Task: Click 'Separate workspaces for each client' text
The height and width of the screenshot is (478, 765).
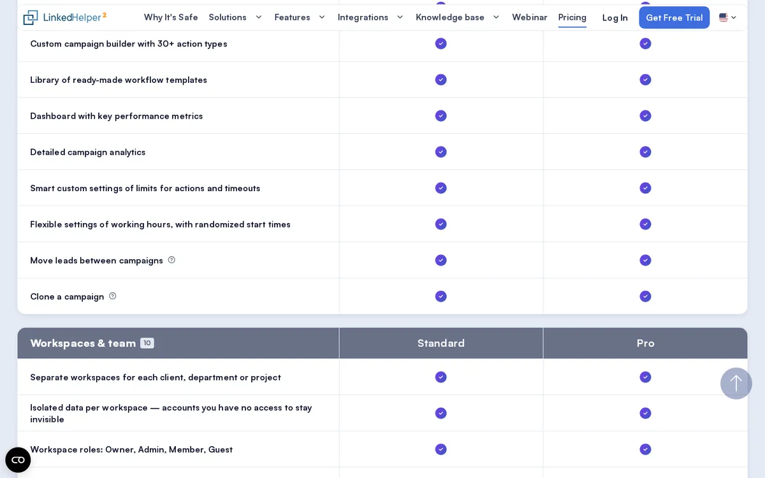Action: tap(156, 377)
